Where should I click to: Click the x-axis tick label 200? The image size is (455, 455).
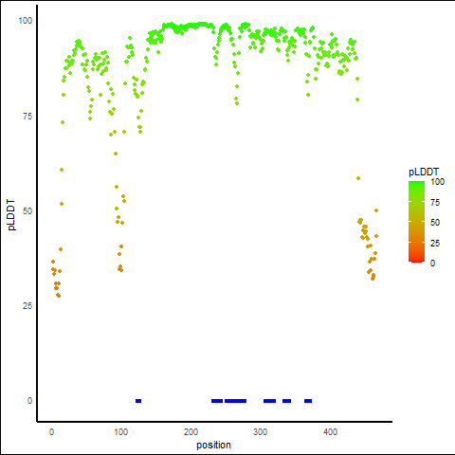coord(191,432)
